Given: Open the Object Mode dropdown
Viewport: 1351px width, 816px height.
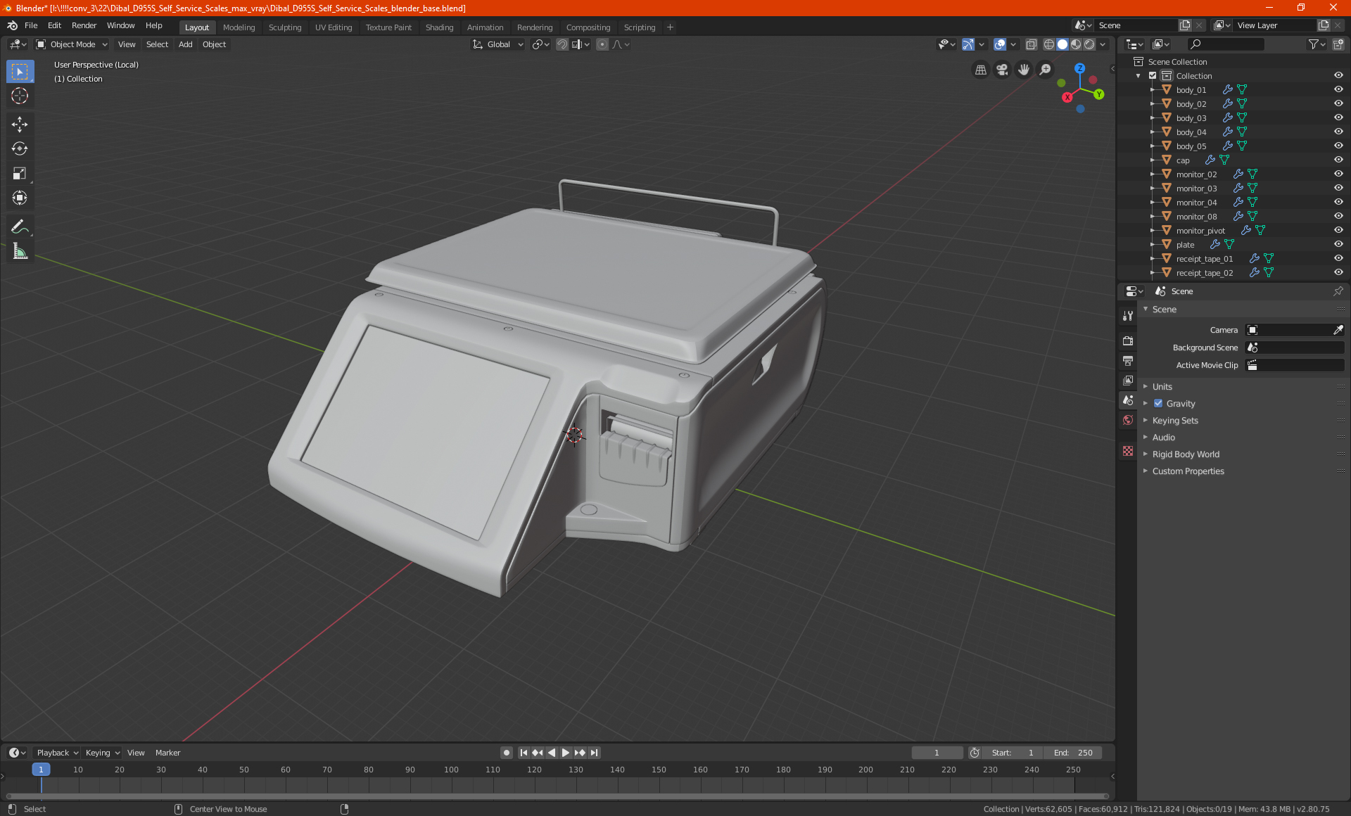Looking at the screenshot, I should pyautogui.click(x=72, y=44).
